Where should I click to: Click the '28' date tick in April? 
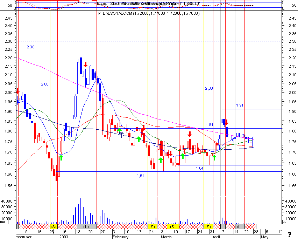[x=256, y=232]
